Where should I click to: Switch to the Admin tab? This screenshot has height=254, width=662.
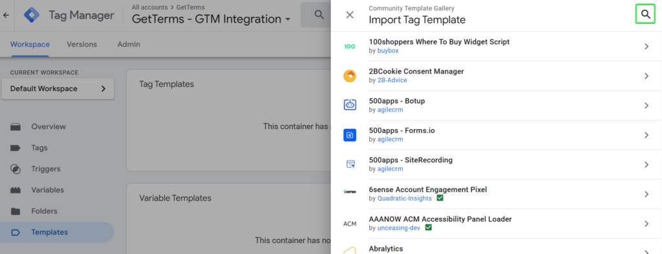click(129, 44)
